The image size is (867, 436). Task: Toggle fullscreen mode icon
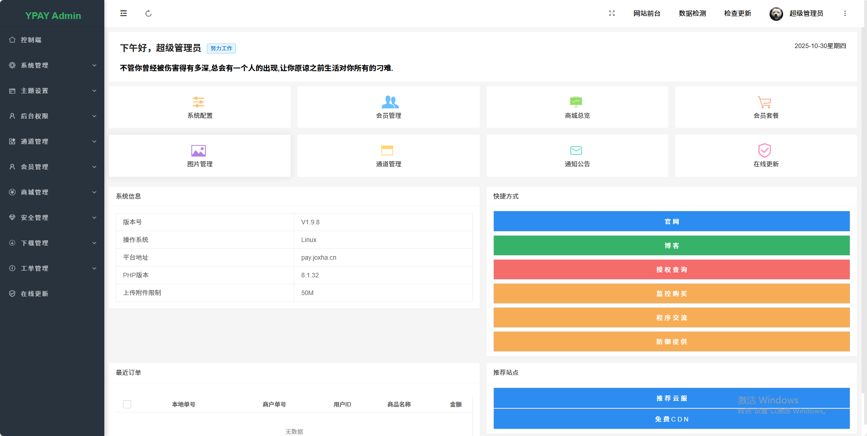coord(612,14)
